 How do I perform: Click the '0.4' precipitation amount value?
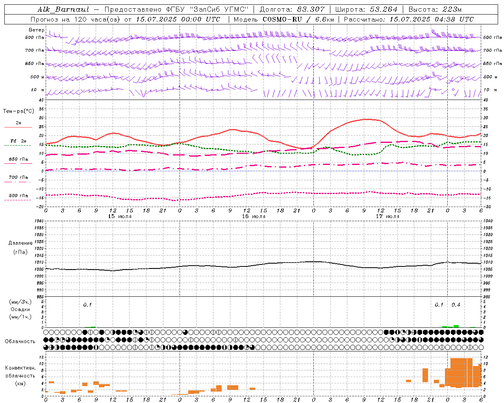[x=456, y=305]
